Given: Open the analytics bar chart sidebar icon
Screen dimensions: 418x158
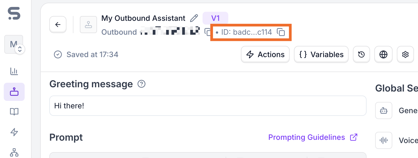Looking at the screenshot, I should [14, 71].
